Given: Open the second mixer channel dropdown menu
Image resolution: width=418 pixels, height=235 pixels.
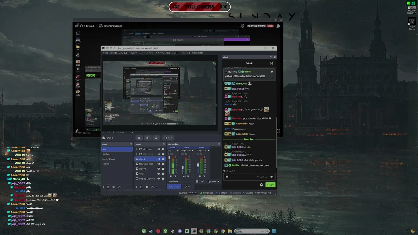Looking at the screenshot, I should 193,150.
